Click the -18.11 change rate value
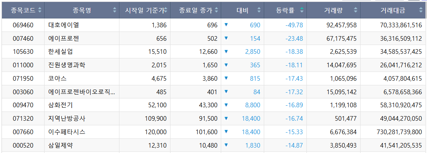Screen dimensions: 427x153 (294, 65)
